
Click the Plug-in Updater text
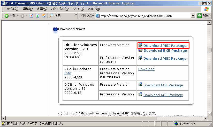78,69
